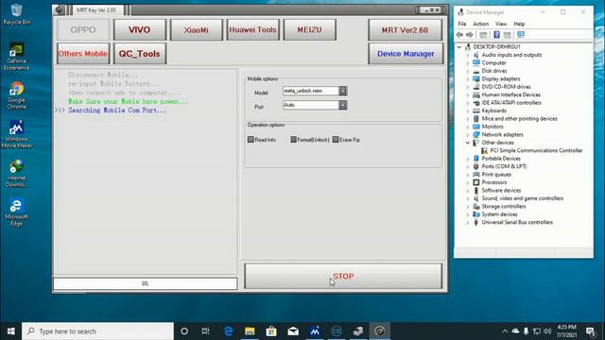Open the Model dropdown arrow
This screenshot has width=605, height=340.
[342, 91]
